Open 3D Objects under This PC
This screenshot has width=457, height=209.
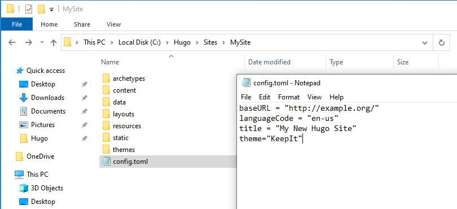point(47,188)
